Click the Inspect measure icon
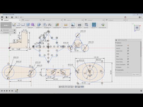Image resolution: width=143 pixels, height=107 pixels. pos(66,25)
